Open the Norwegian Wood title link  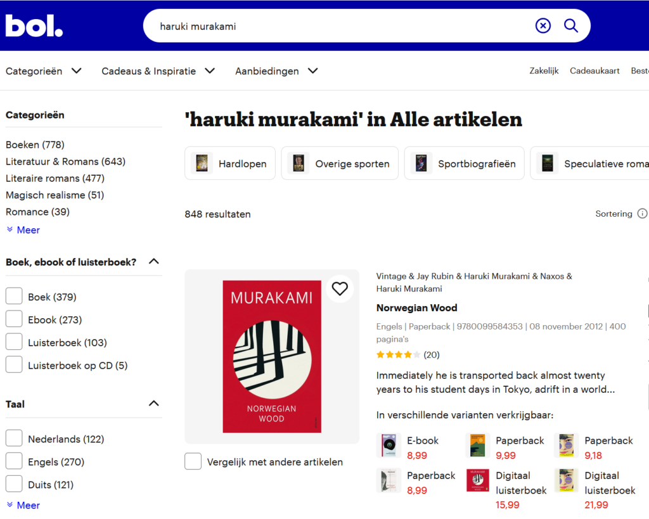[416, 308]
